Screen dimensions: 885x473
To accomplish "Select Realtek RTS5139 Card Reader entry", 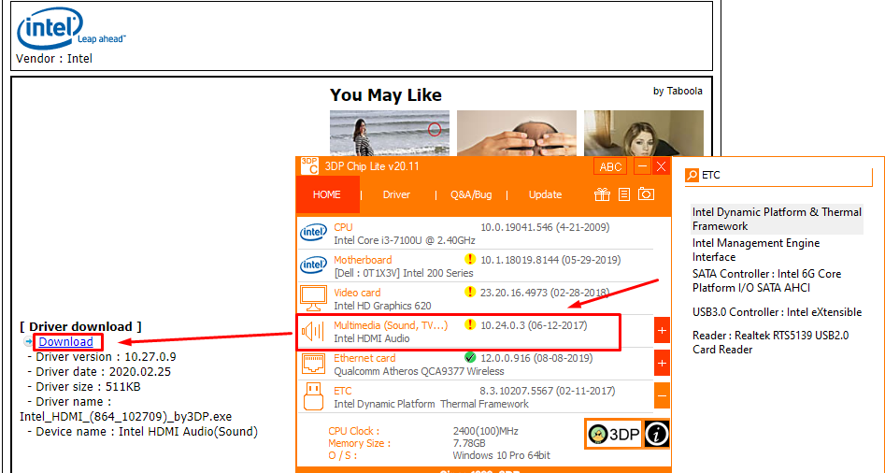I will click(x=770, y=343).
